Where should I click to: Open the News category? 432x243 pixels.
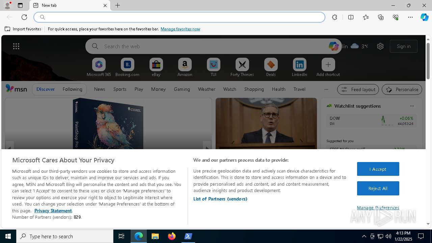100,89
